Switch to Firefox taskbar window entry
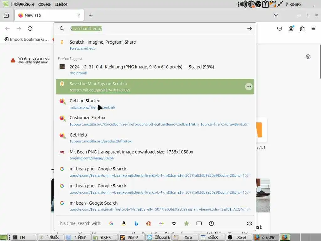Screen dimensions: 321x241 tap(266, 237)
